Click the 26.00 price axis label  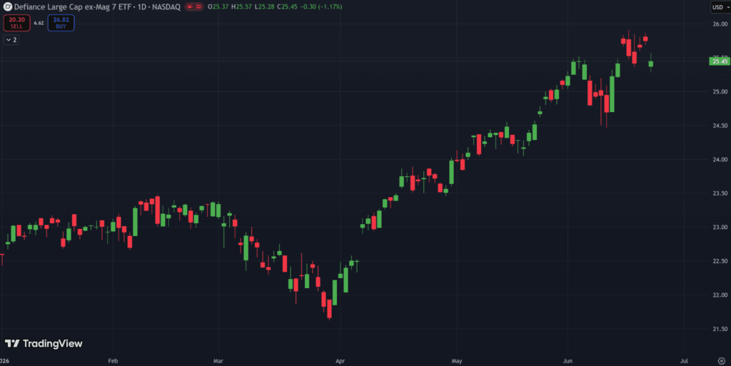(x=720, y=24)
